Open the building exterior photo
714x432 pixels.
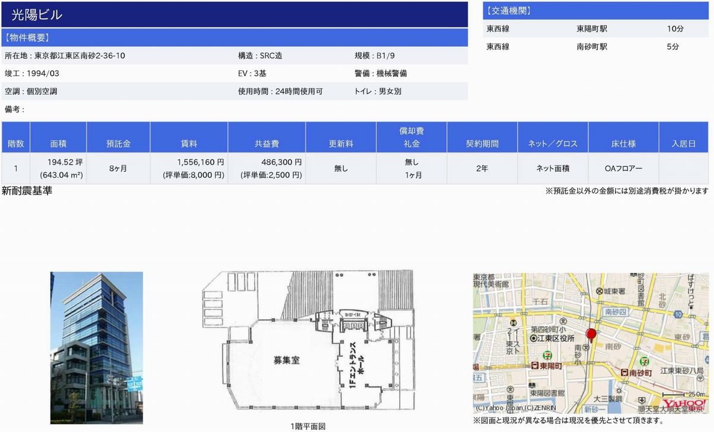pyautogui.click(x=96, y=348)
